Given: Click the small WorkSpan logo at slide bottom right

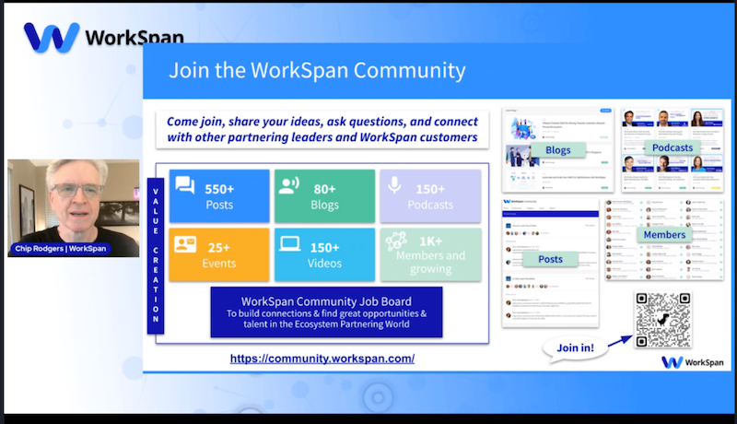Looking at the screenshot, I should pos(693,362).
